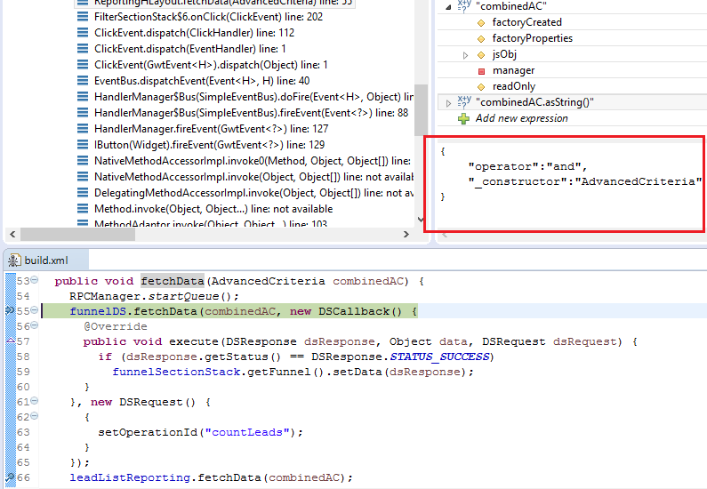The height and width of the screenshot is (489, 707).
Task: Toggle the fold marker at line 61
Action: point(34,402)
